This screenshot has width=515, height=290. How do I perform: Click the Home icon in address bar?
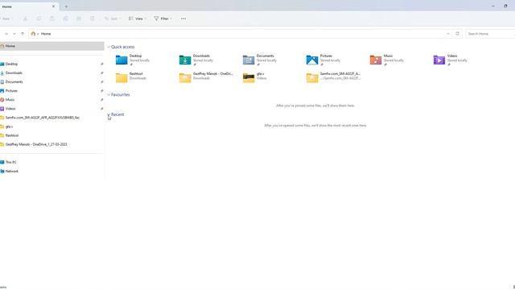[x=33, y=34]
